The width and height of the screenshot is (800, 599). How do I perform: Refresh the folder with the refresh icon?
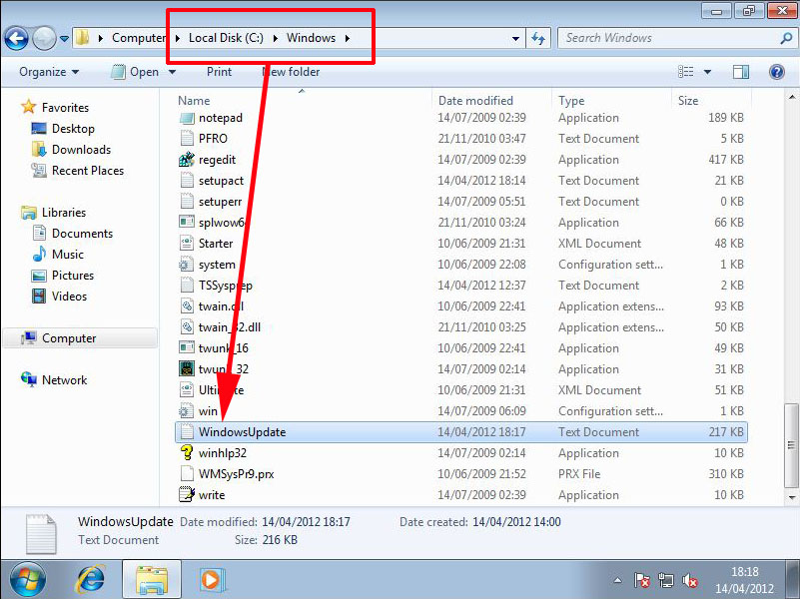tap(538, 38)
